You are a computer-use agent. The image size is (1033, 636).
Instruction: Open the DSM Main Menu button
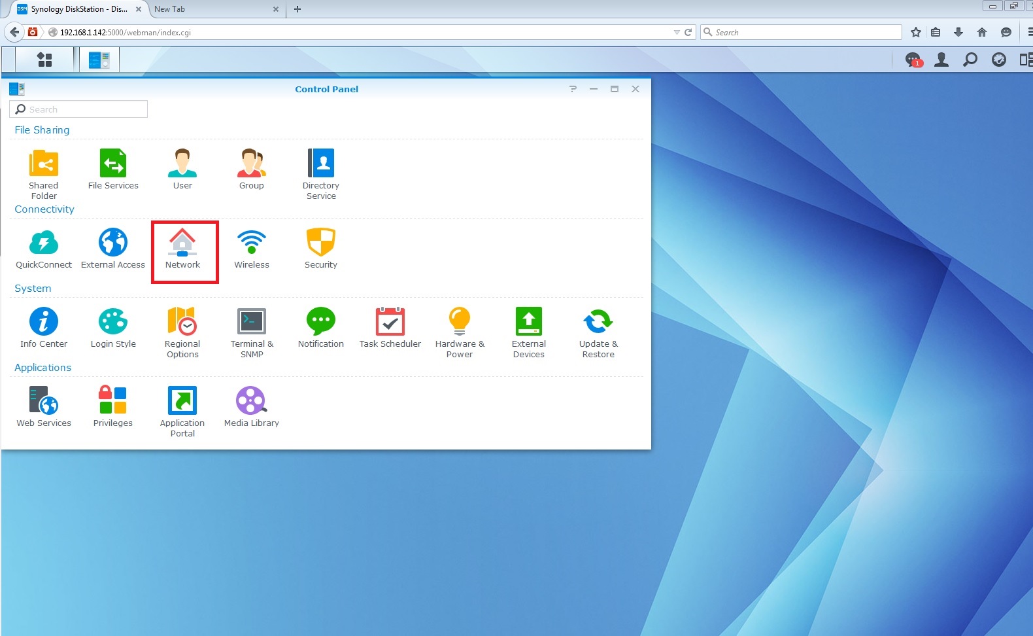pos(44,60)
